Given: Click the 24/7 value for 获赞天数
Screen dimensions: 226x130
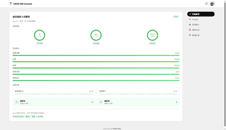Looking at the screenshot, I should point(178,72).
